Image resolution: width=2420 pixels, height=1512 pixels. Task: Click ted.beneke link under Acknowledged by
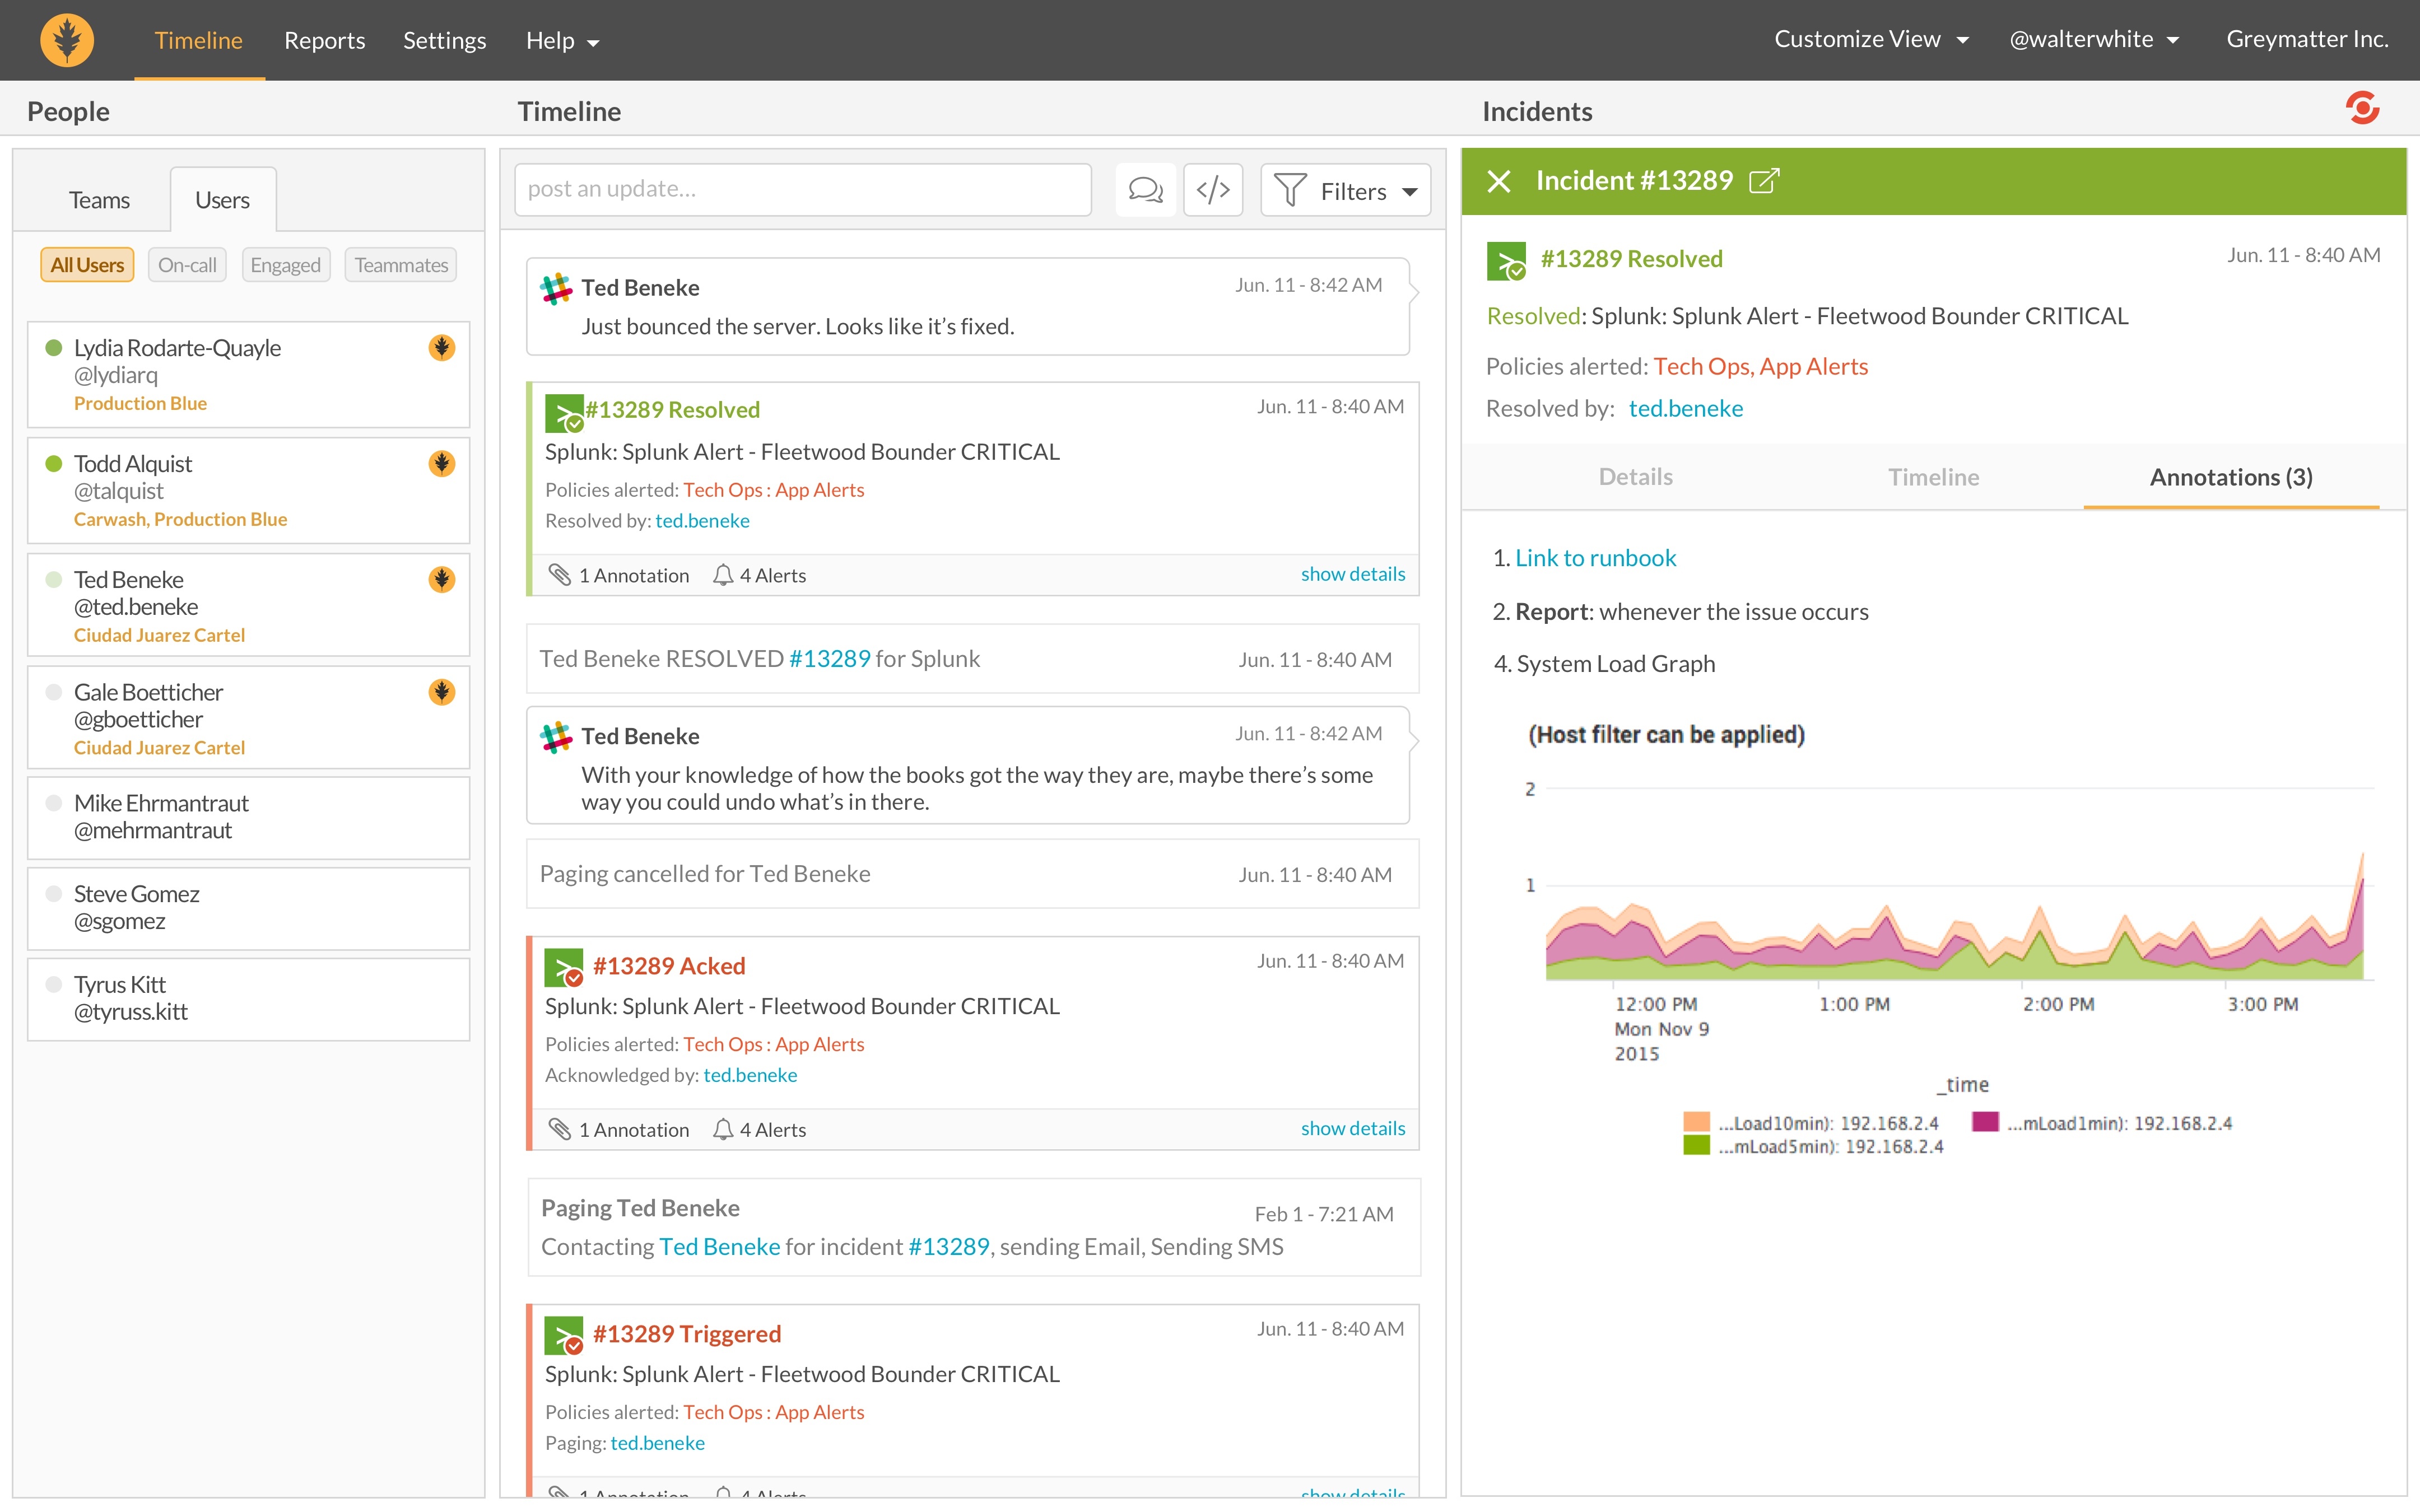750,1075
